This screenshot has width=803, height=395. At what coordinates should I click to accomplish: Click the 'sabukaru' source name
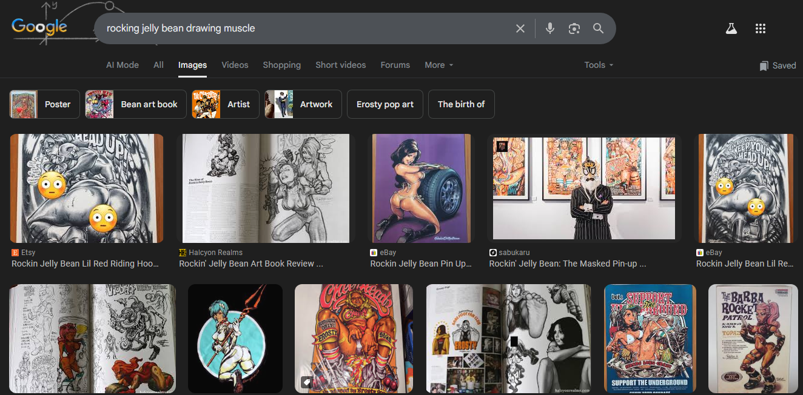(x=514, y=253)
